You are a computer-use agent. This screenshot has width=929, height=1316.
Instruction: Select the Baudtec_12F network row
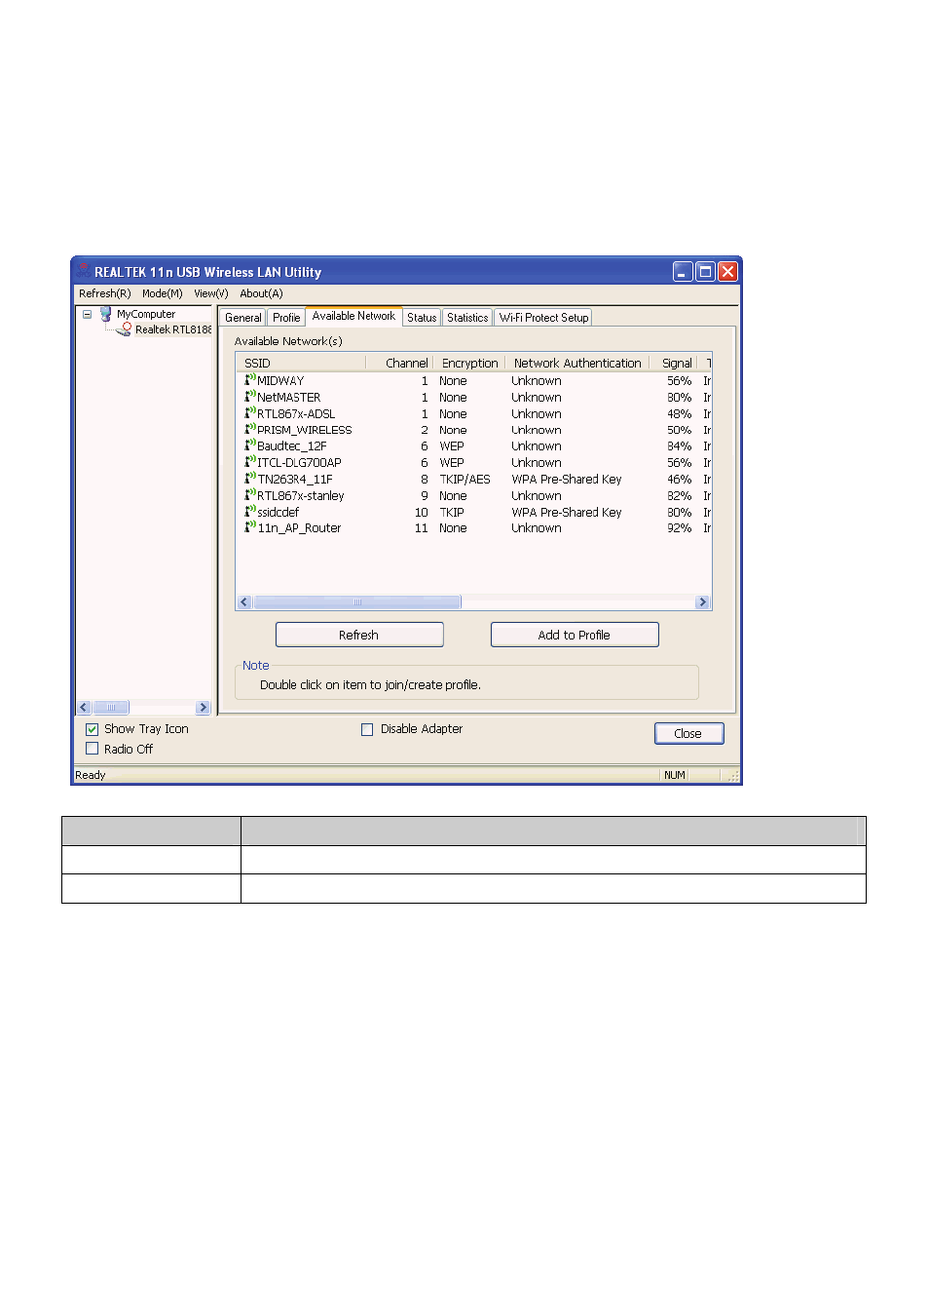474,446
